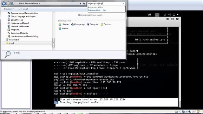Search again in Custom location
203x114 pixels.
coord(107,24)
